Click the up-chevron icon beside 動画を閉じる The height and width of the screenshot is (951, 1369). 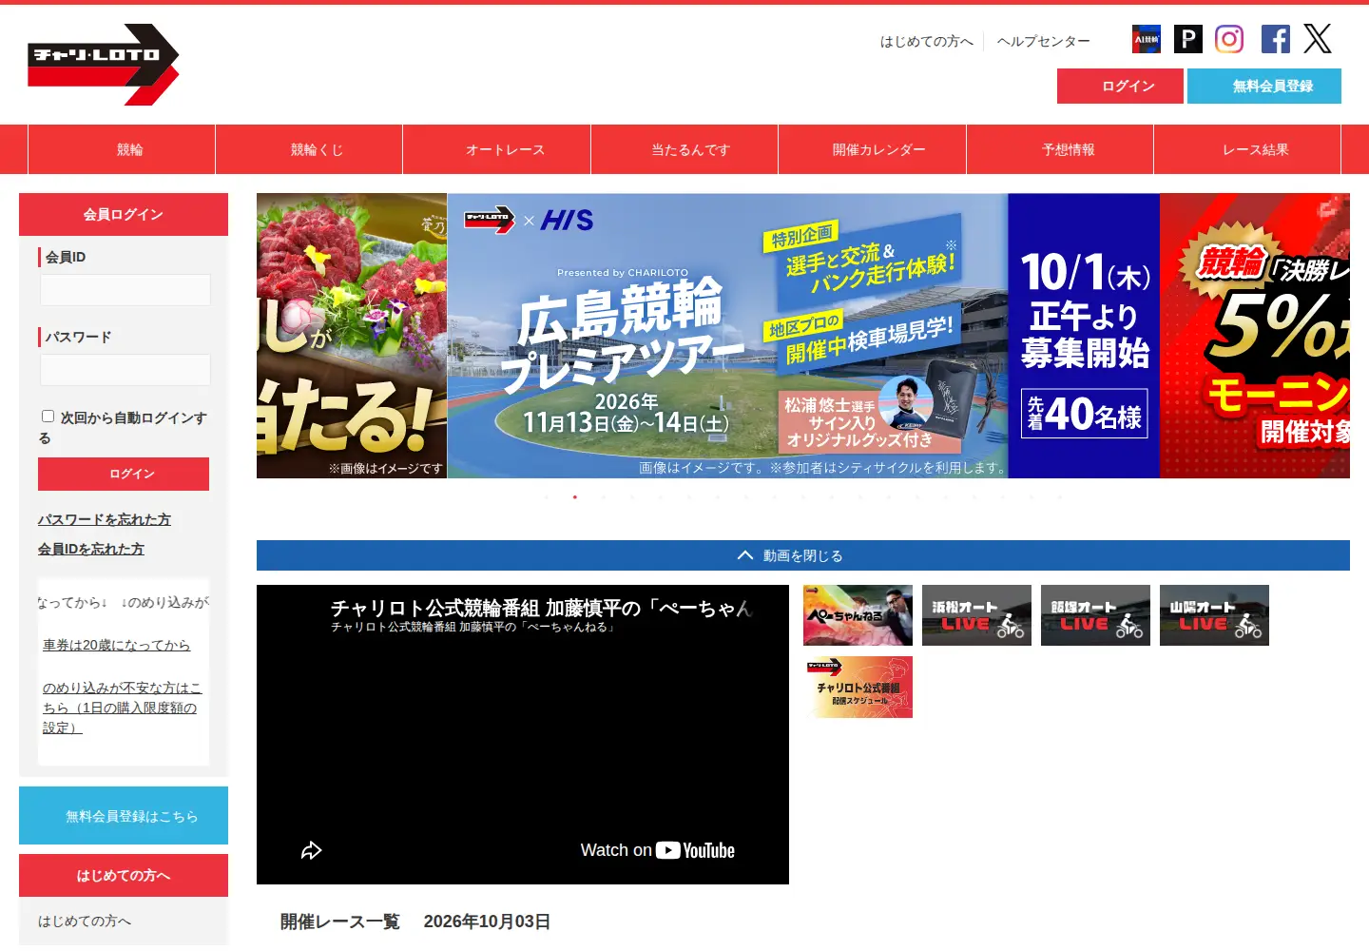point(745,555)
